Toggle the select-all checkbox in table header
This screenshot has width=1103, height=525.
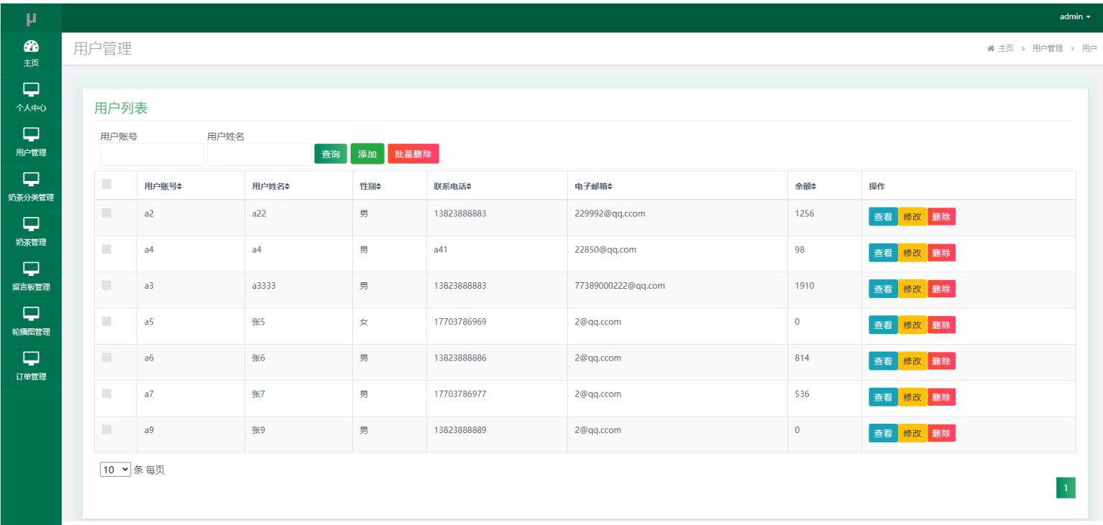pos(106,184)
